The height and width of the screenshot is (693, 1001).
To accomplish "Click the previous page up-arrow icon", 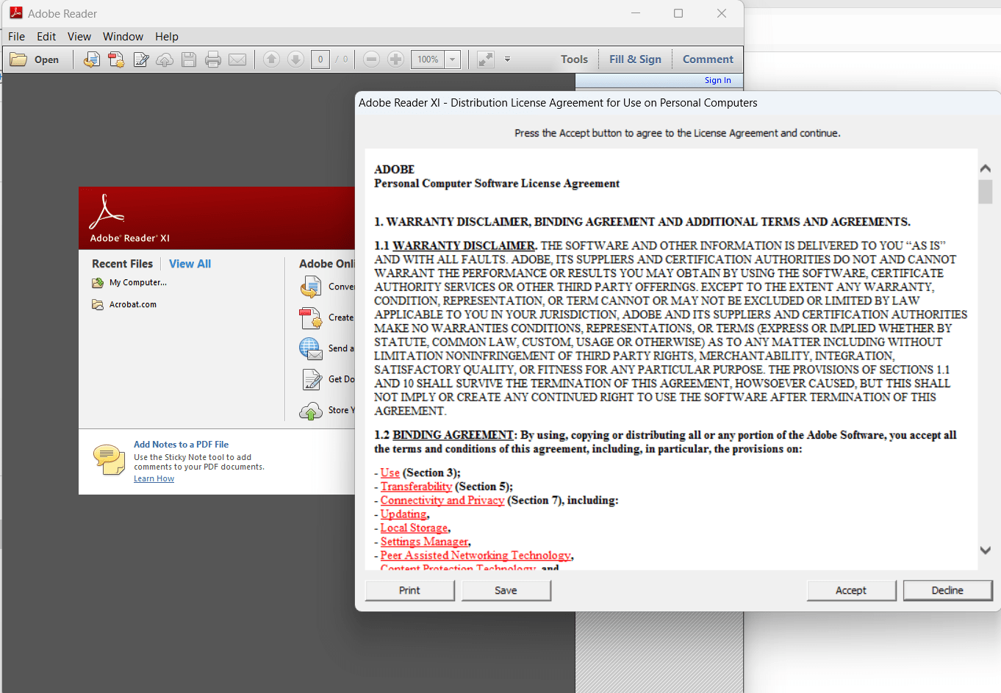I will click(x=271, y=60).
